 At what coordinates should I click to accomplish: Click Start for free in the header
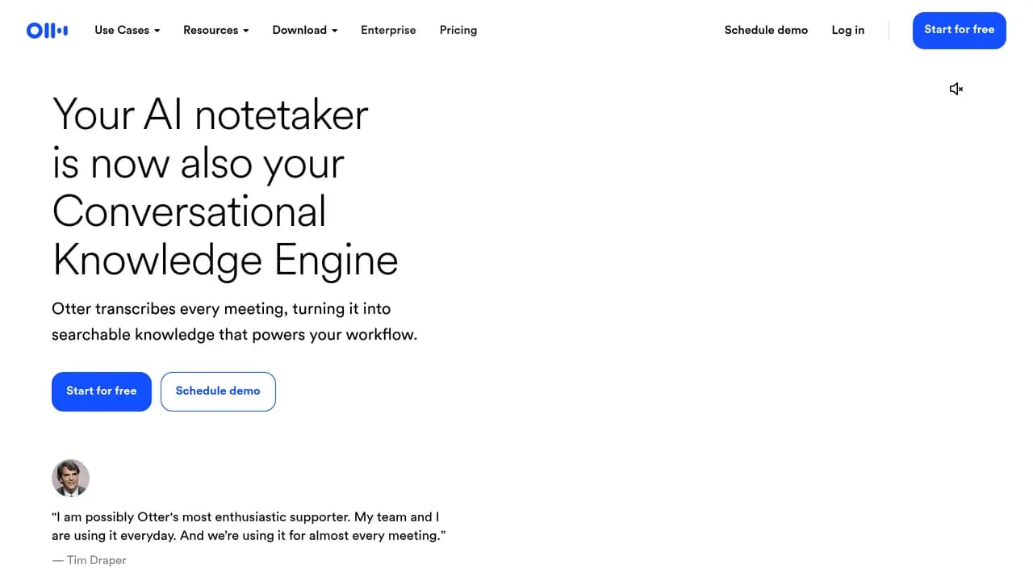(x=960, y=30)
